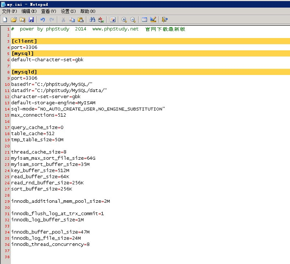The width and height of the screenshot is (290, 264).
Task: Save the file with the floppy disk icon
Action: click(x=31, y=19)
